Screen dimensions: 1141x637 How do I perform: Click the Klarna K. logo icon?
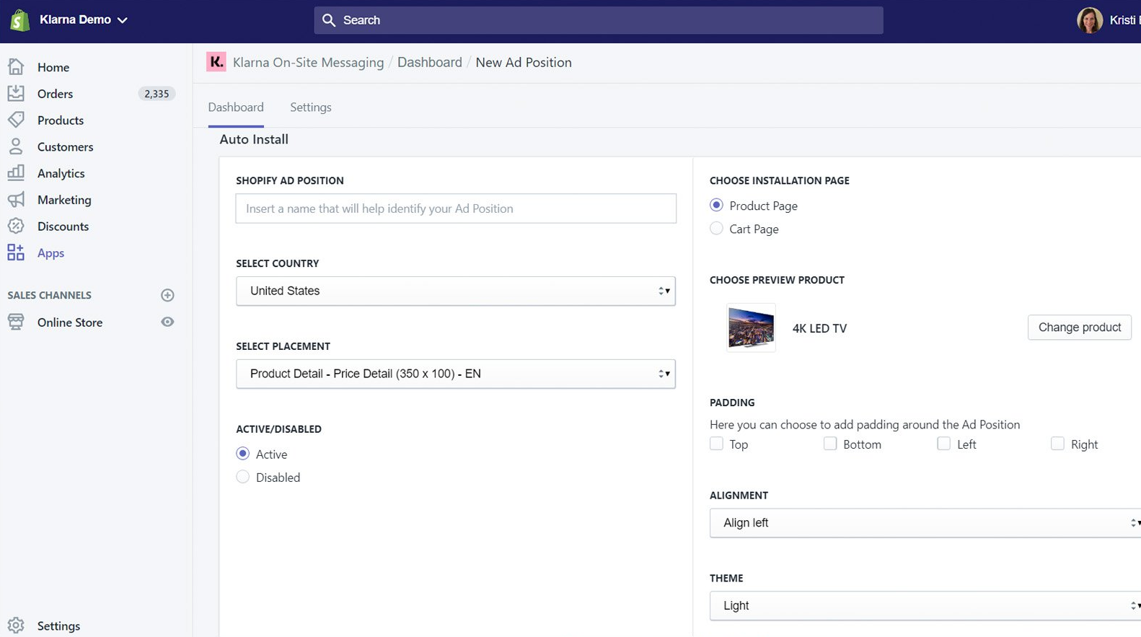click(216, 62)
